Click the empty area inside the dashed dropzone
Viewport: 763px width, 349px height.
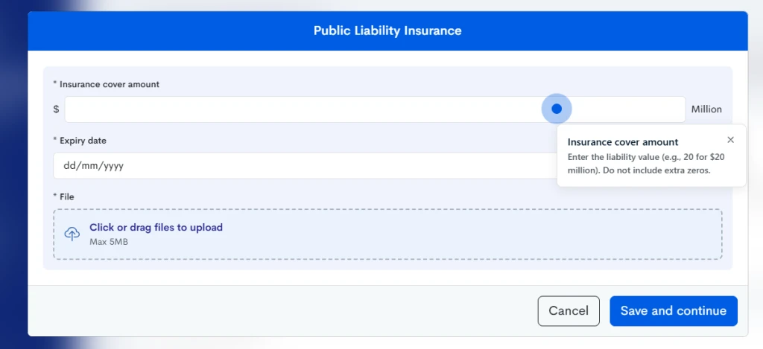(x=462, y=234)
